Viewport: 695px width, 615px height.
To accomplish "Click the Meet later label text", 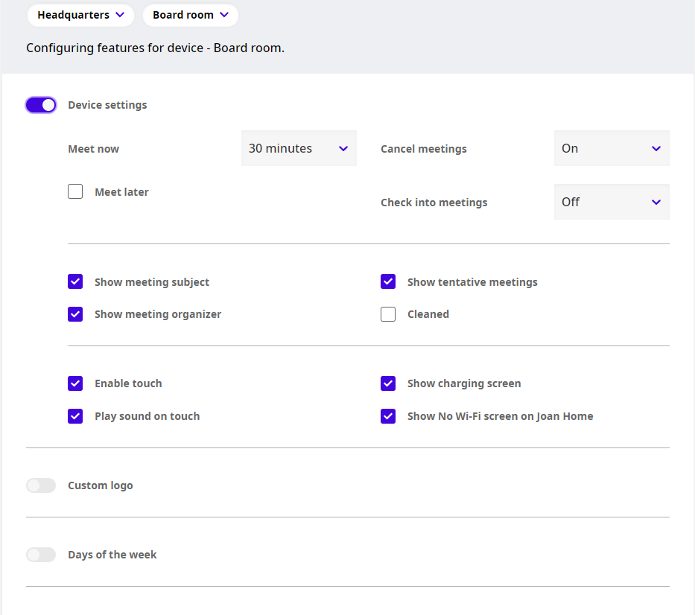I will pos(122,192).
